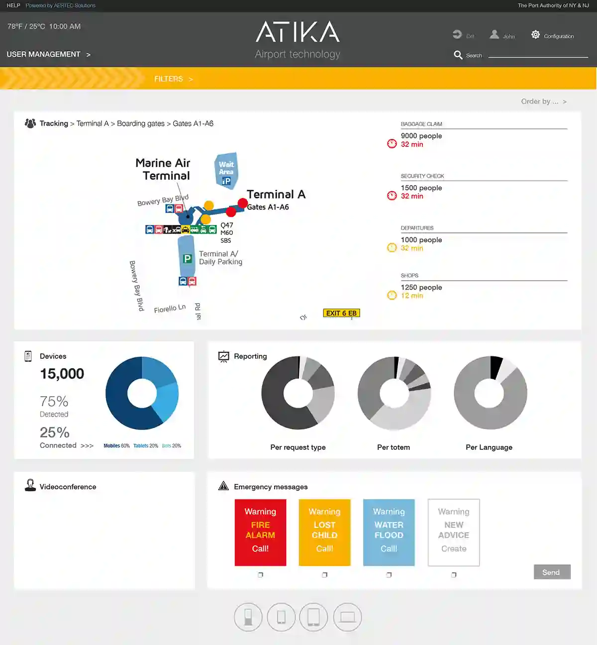Click the Departures clock icon
Viewport: 597px width, 645px height.
tap(392, 248)
